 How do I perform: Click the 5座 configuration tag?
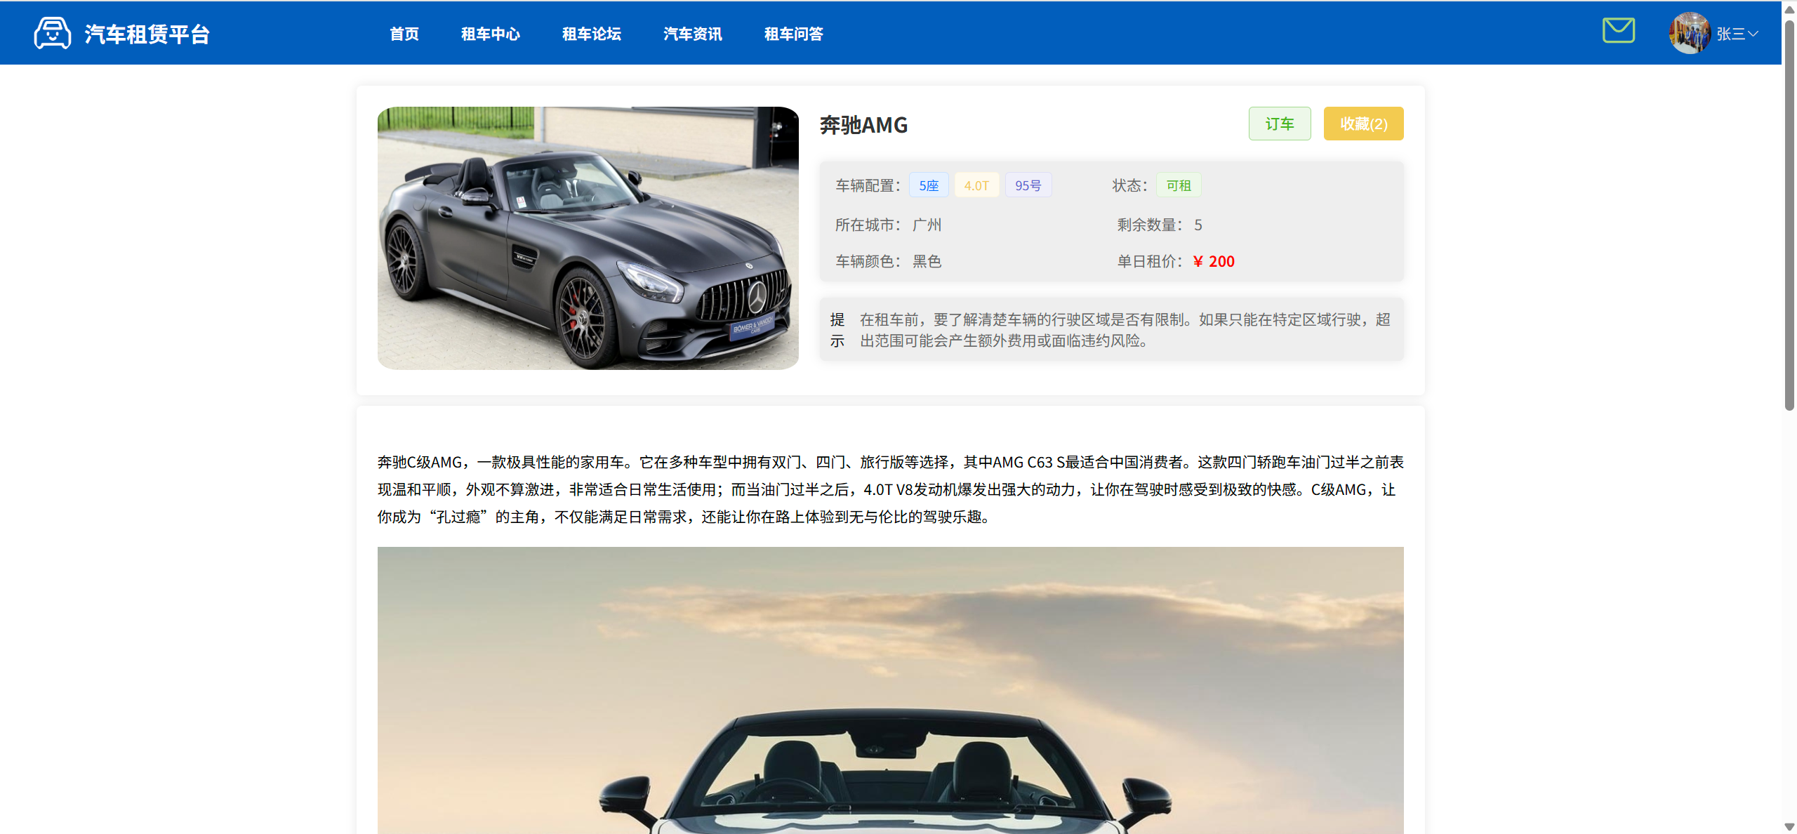click(x=928, y=185)
